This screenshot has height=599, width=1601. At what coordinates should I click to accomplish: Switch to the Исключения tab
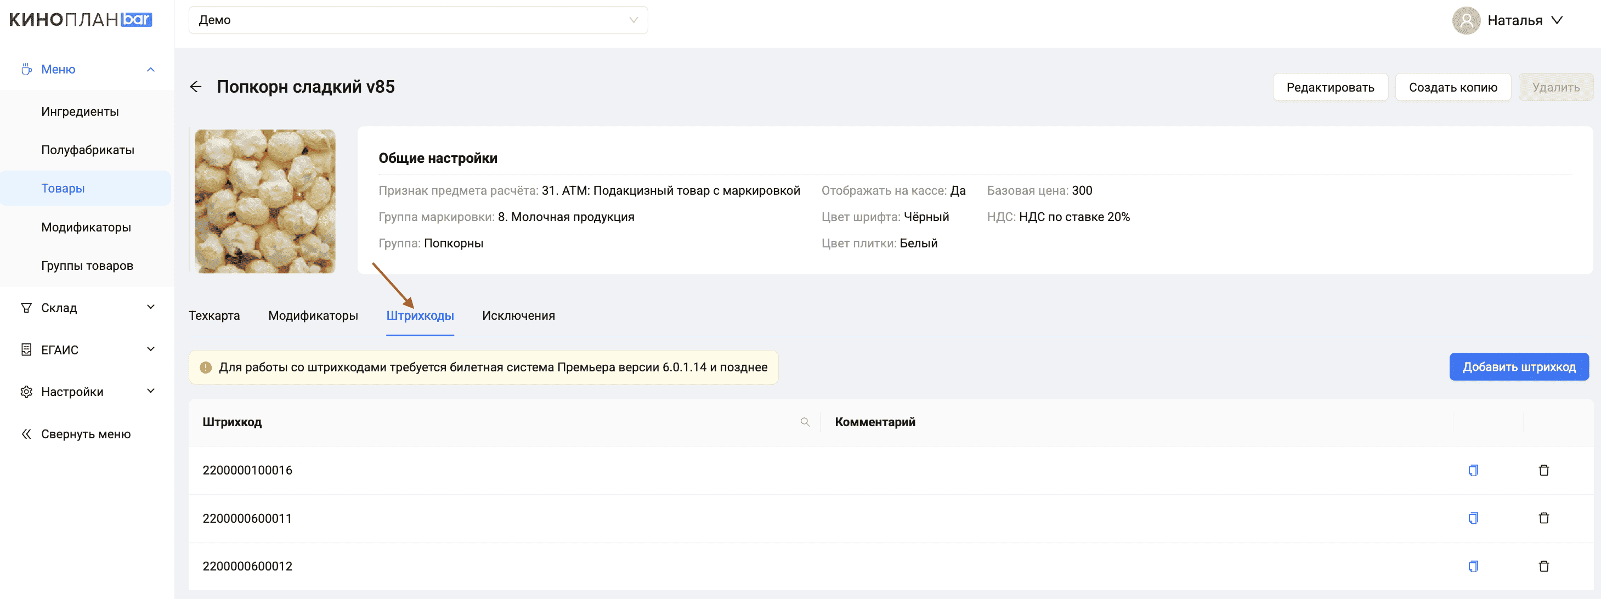coord(518,315)
